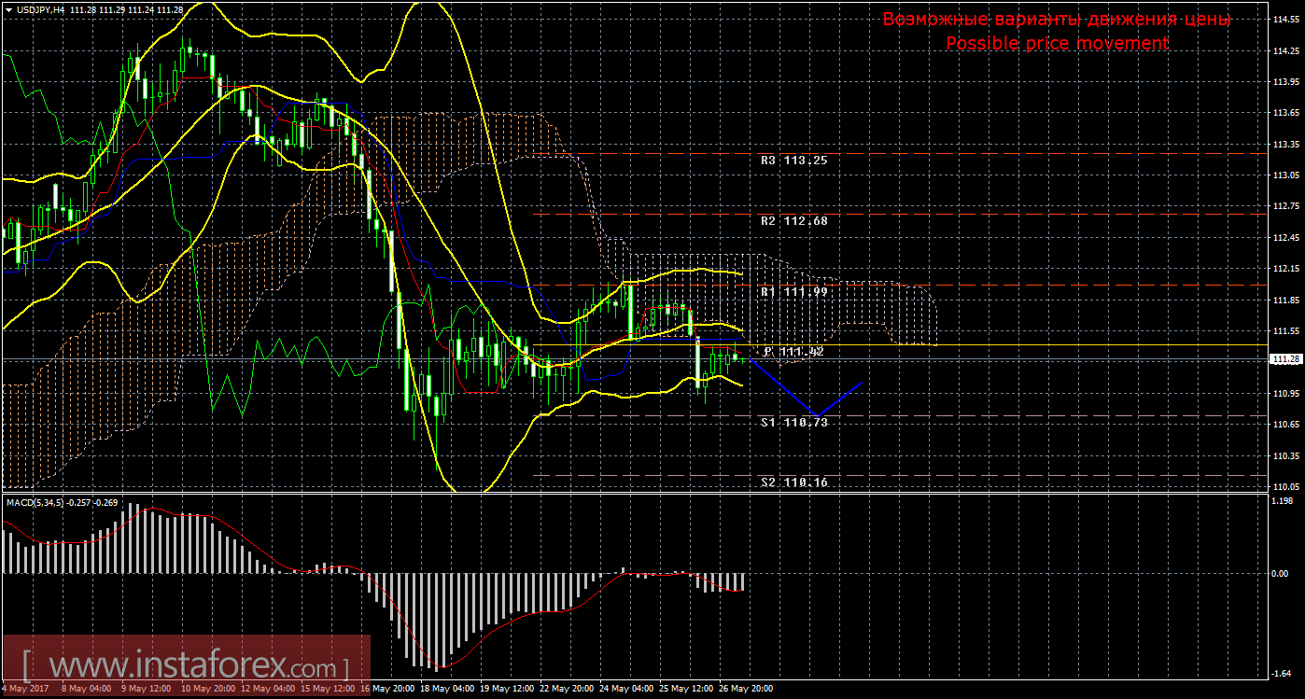Click the 1.198 maximum on the MACD scale

click(1283, 499)
